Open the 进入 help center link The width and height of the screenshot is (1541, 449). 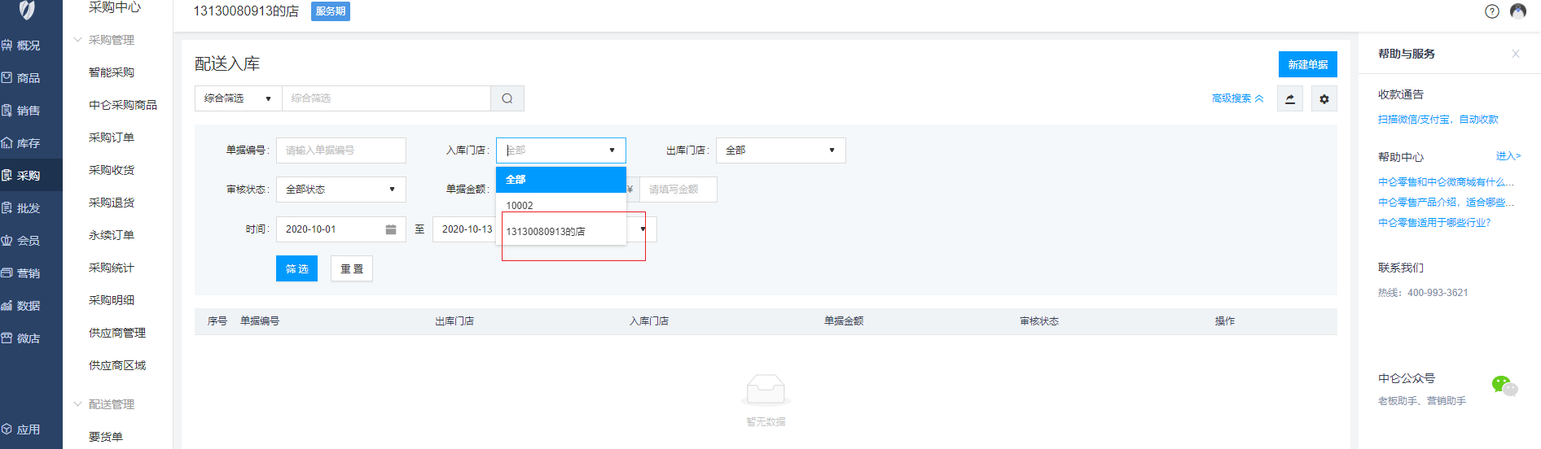1508,156
